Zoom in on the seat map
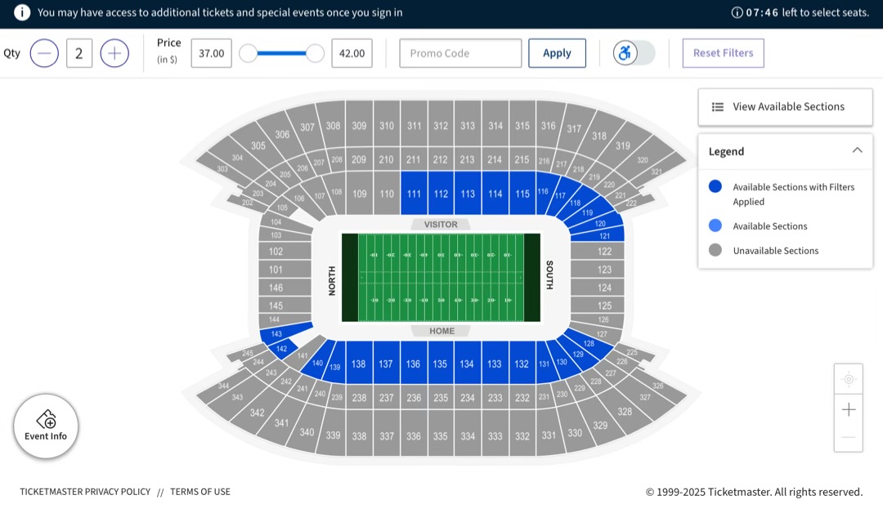 [x=848, y=409]
